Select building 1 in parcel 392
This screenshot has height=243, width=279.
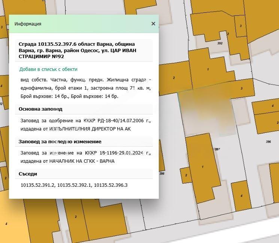click(x=208, y=69)
